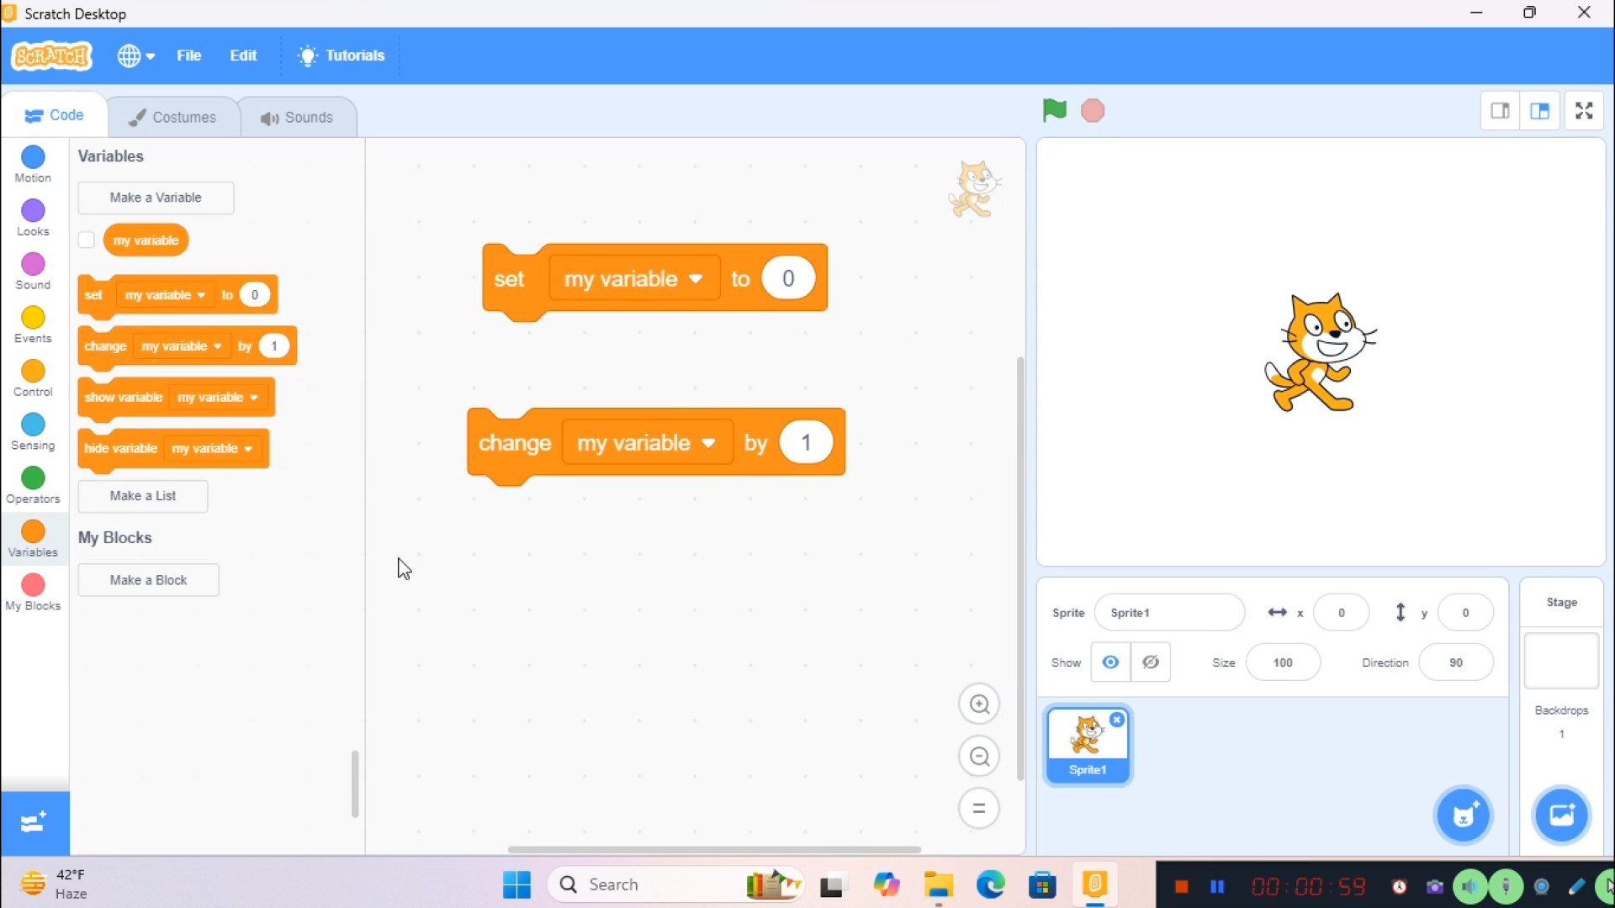Select the Looks block category

point(33,218)
